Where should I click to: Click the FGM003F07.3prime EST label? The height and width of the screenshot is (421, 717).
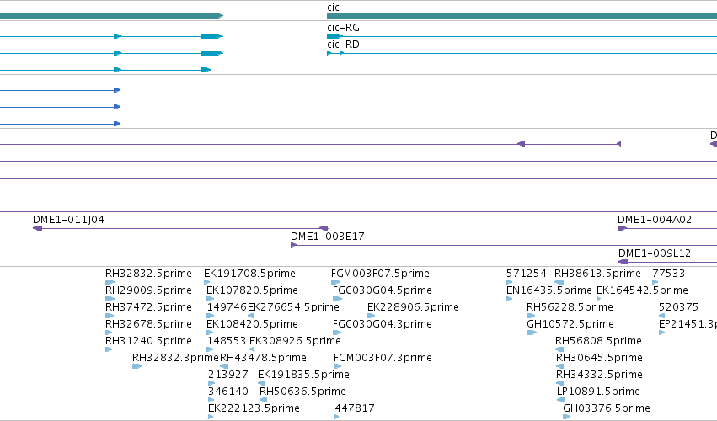(x=383, y=358)
